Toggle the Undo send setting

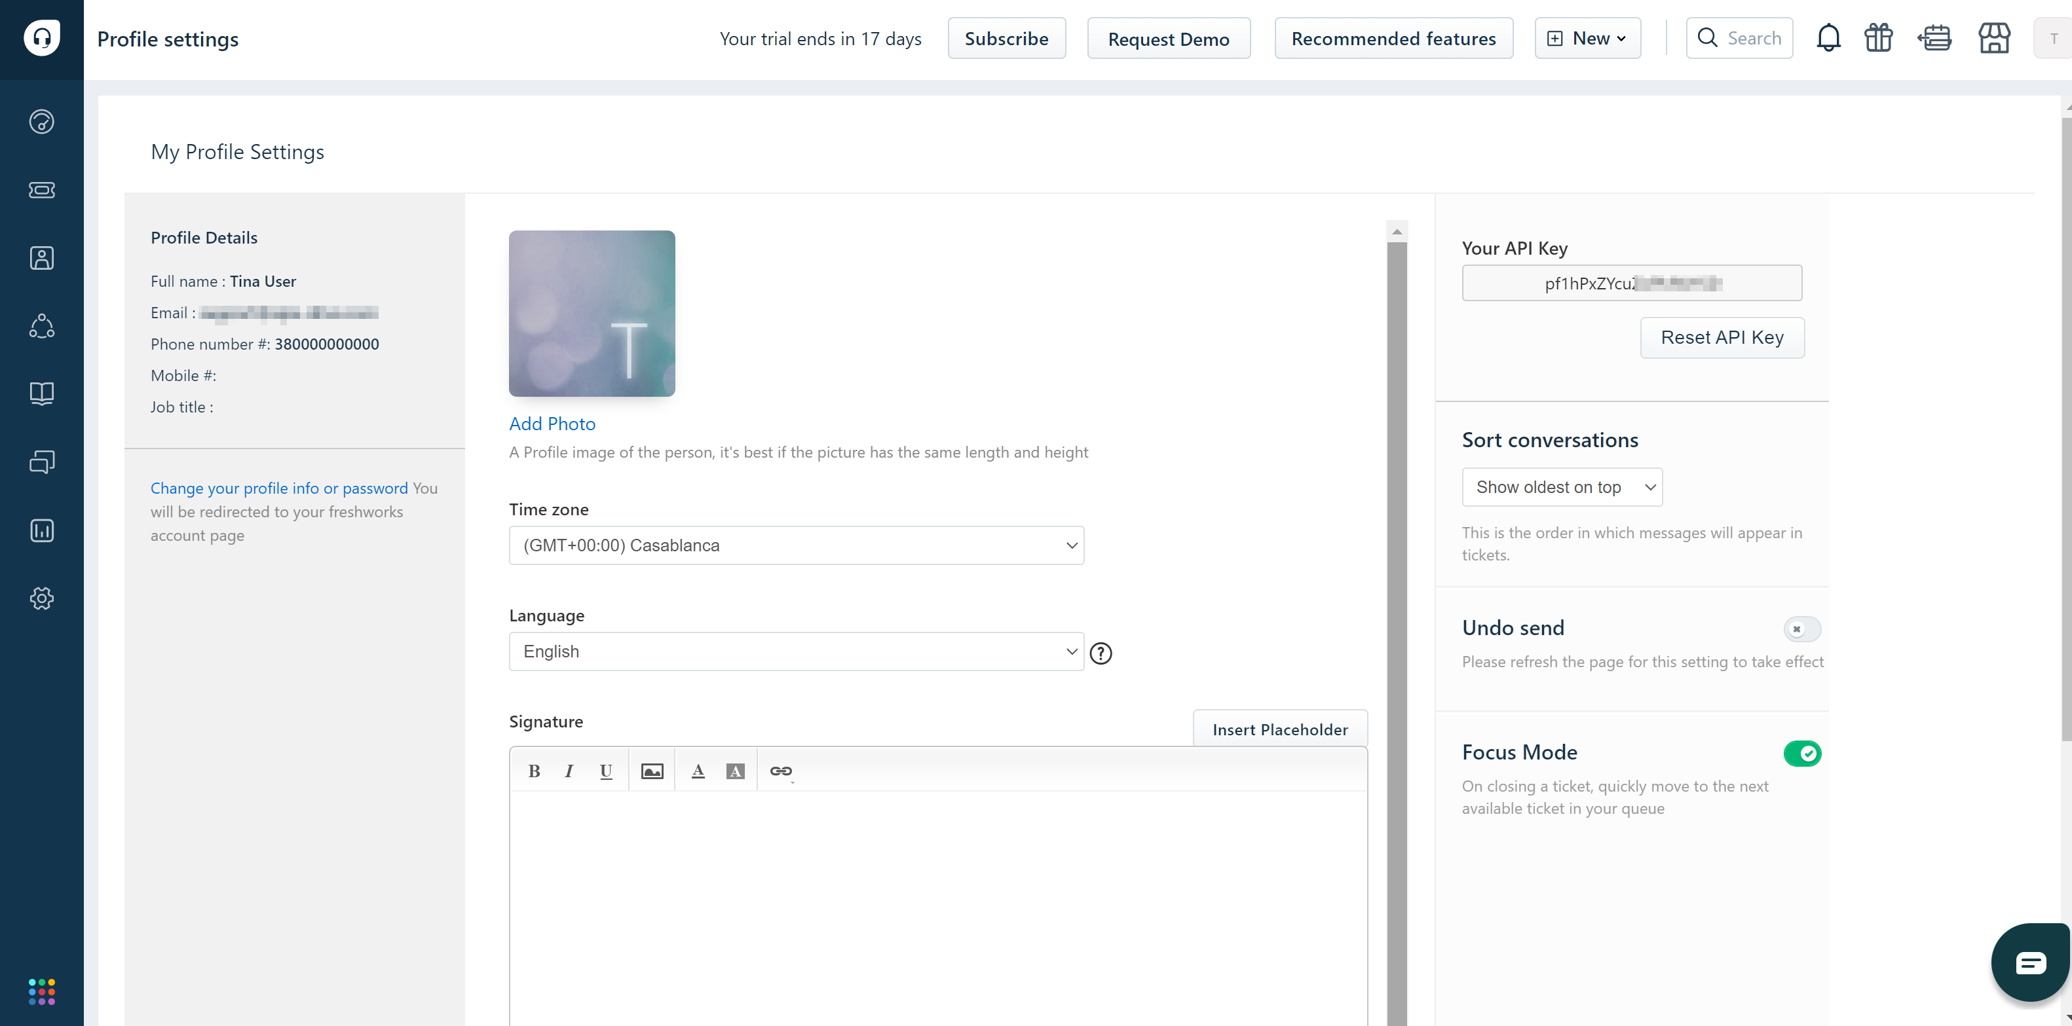[1799, 629]
